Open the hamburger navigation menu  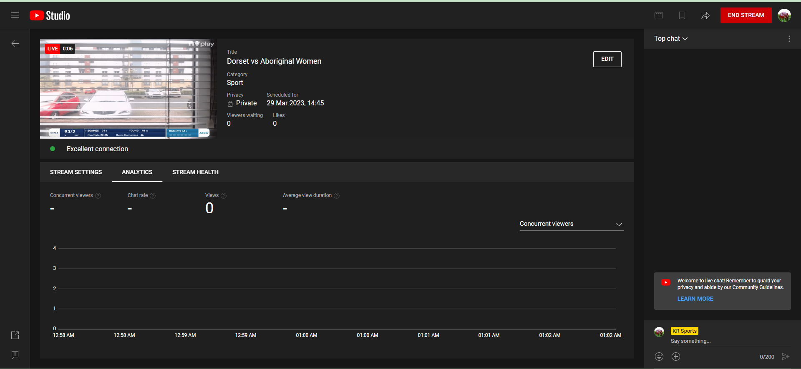click(15, 15)
